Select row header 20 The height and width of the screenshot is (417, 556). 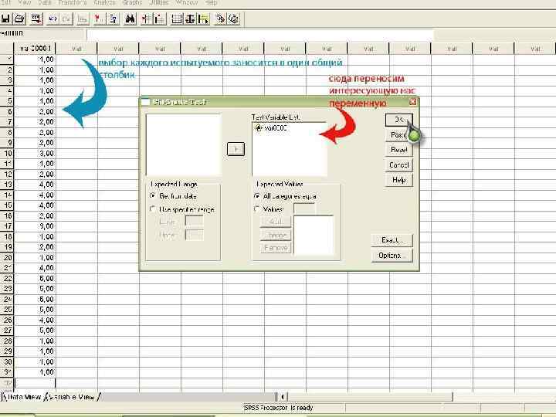click(x=7, y=257)
